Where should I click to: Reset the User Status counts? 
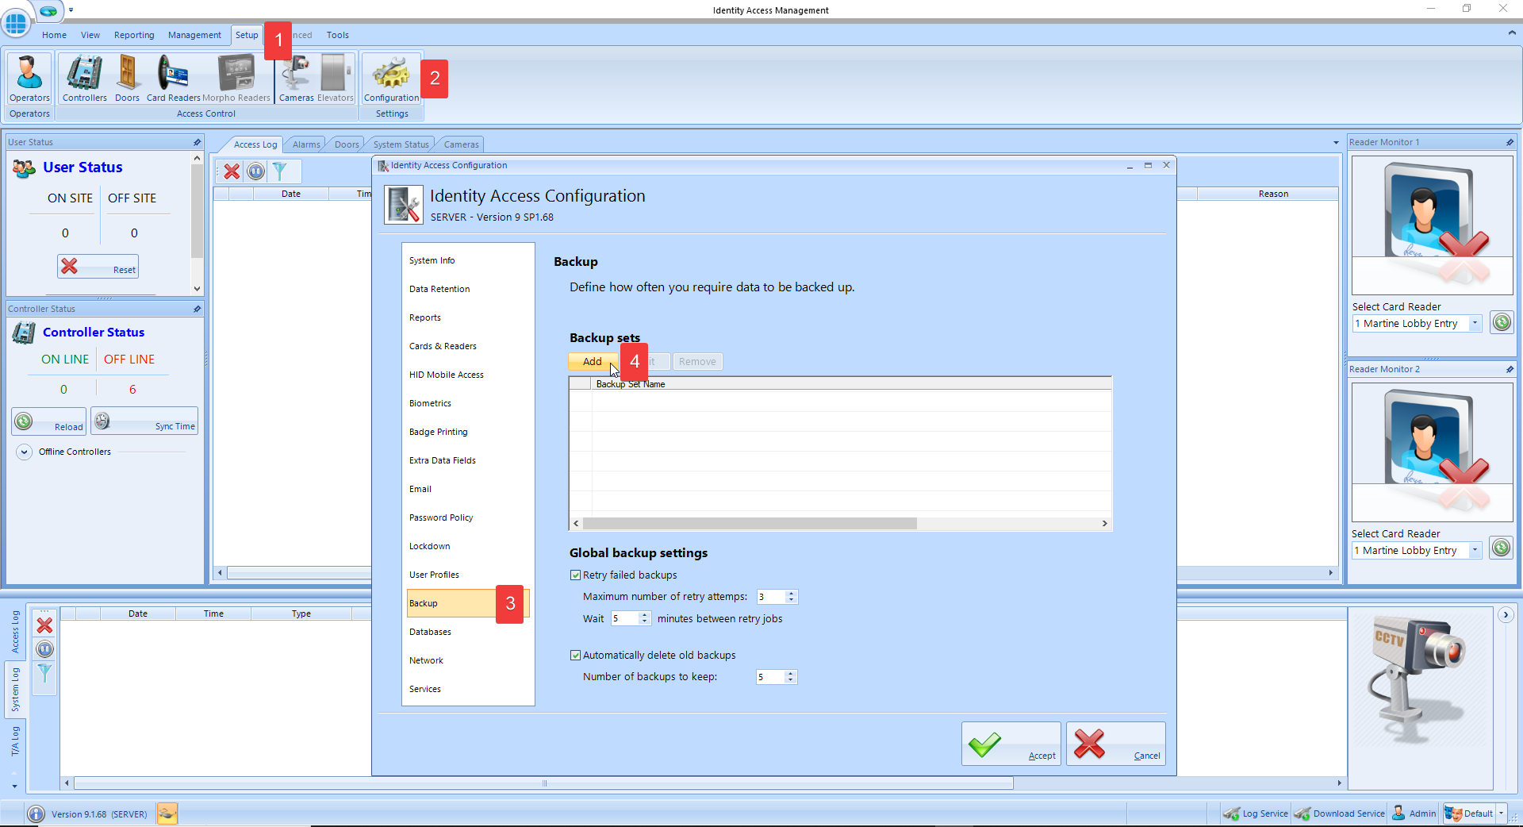[x=98, y=267]
